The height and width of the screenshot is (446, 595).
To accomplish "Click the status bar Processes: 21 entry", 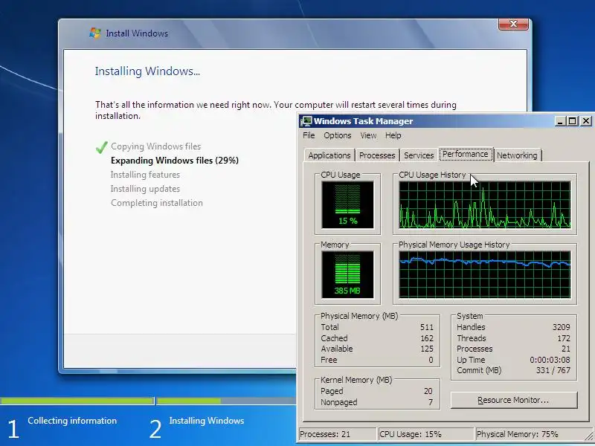I will tap(338, 434).
